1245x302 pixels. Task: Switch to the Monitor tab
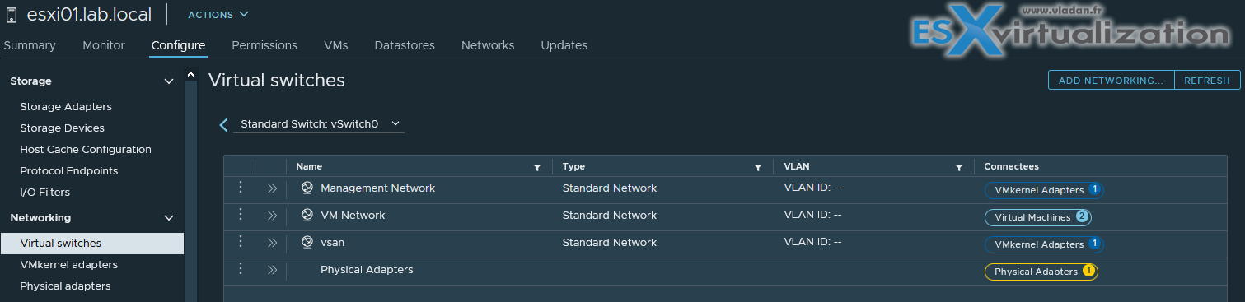pos(104,45)
